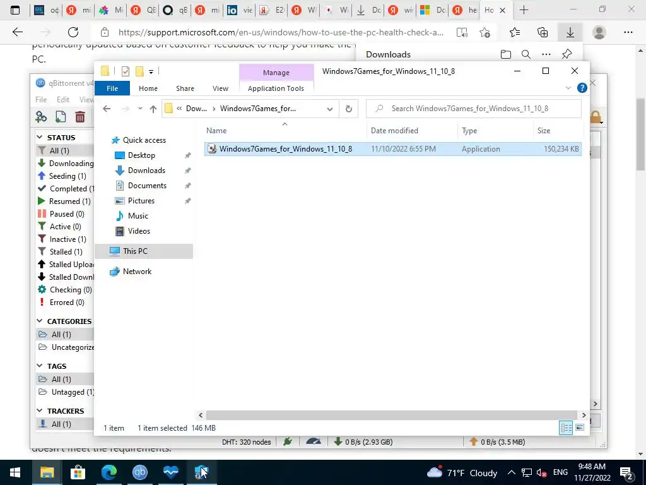Image resolution: width=646 pixels, height=485 pixels.
Task: Expand address bar history dropdown
Action: click(329, 109)
